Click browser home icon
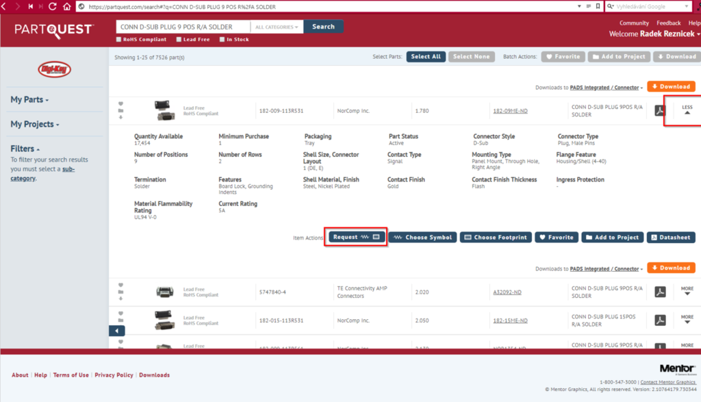The height and width of the screenshot is (402, 701). (x=66, y=6)
